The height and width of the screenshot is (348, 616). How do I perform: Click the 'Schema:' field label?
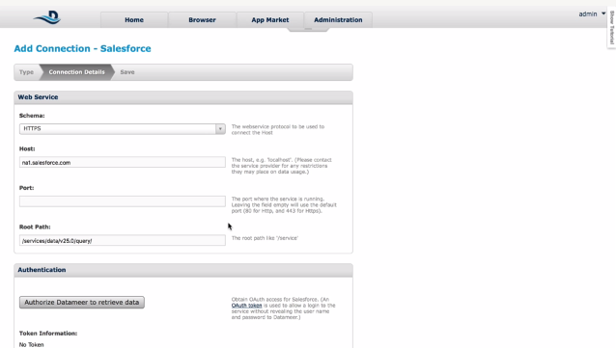(32, 116)
